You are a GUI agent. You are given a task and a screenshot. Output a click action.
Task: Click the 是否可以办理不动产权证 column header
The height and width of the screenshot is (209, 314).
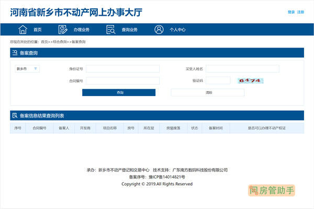click(267, 128)
